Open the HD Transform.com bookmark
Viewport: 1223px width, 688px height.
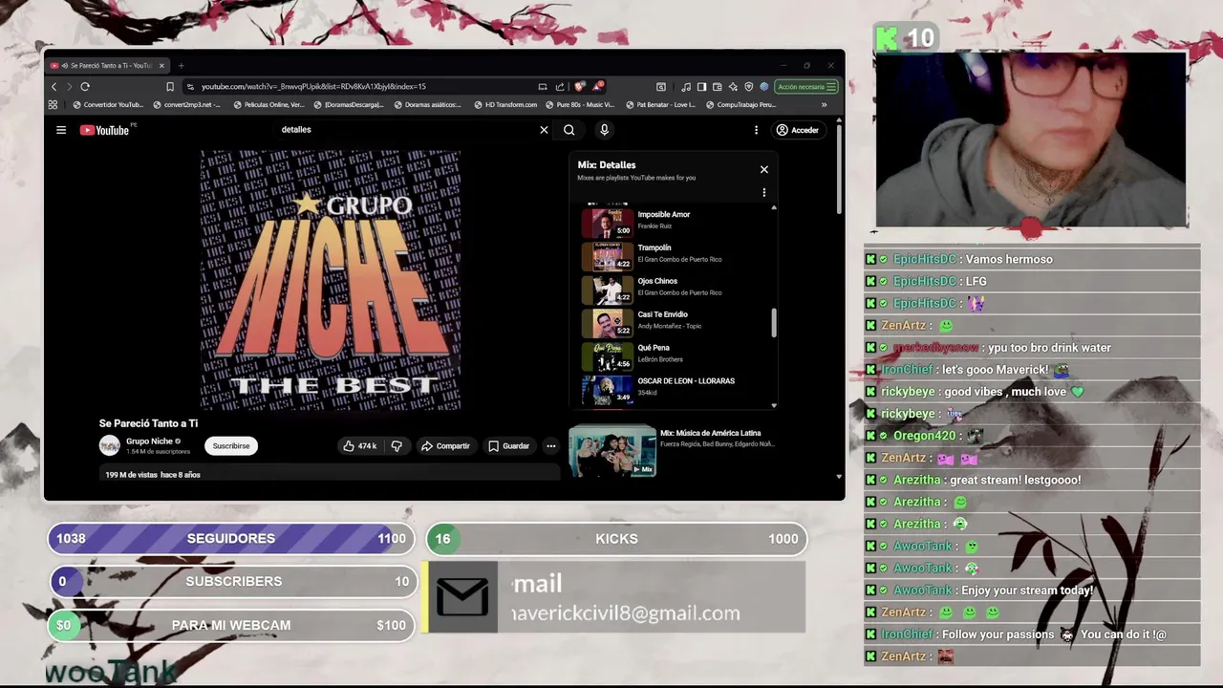click(505, 105)
